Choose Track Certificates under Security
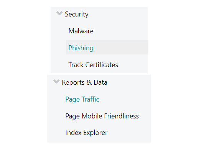 93,65
